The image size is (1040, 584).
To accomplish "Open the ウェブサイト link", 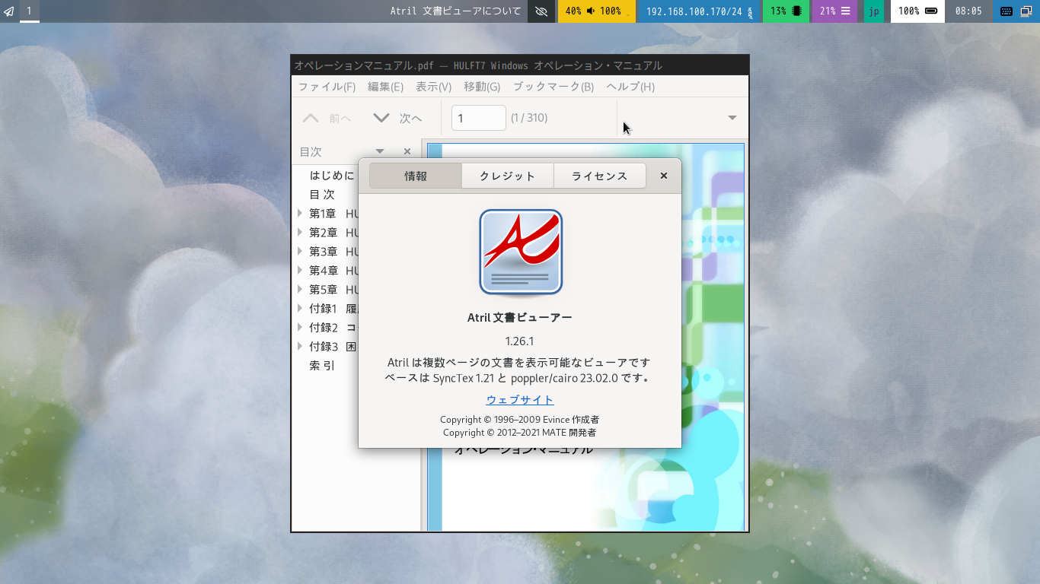I will [x=520, y=400].
